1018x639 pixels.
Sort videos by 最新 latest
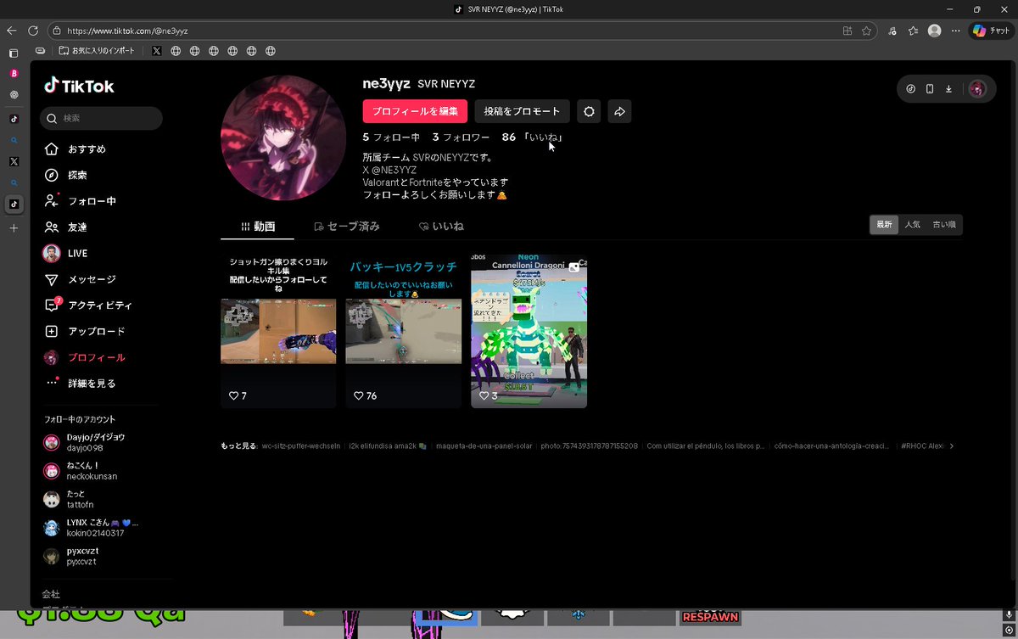click(x=884, y=225)
